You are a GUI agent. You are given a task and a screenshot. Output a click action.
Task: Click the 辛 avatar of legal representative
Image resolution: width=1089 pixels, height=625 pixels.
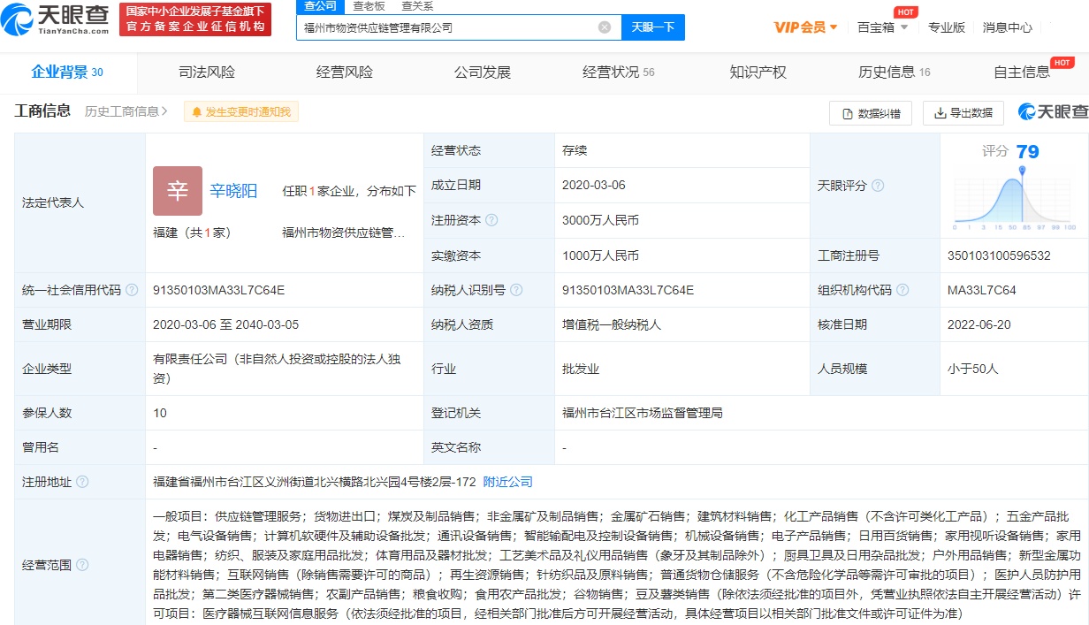(178, 191)
